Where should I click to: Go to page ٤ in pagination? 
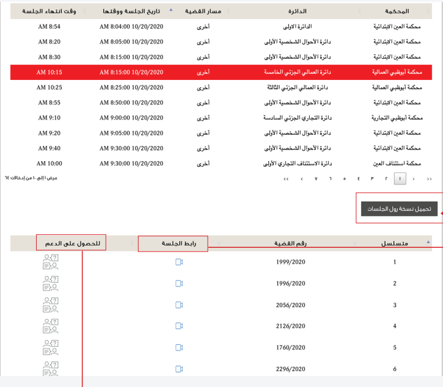(359, 179)
